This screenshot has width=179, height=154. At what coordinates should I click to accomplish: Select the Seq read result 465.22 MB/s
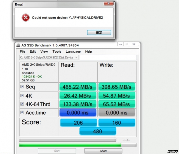78,87
